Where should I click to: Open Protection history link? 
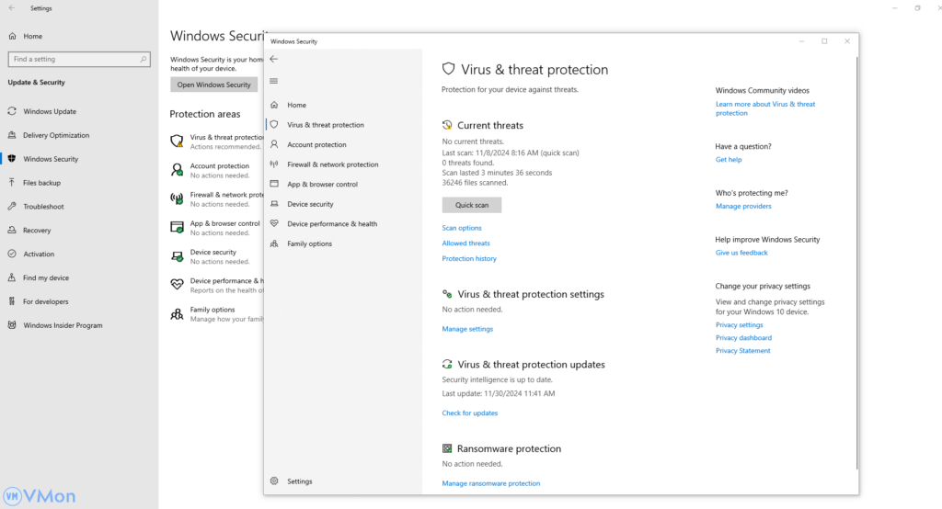point(469,259)
